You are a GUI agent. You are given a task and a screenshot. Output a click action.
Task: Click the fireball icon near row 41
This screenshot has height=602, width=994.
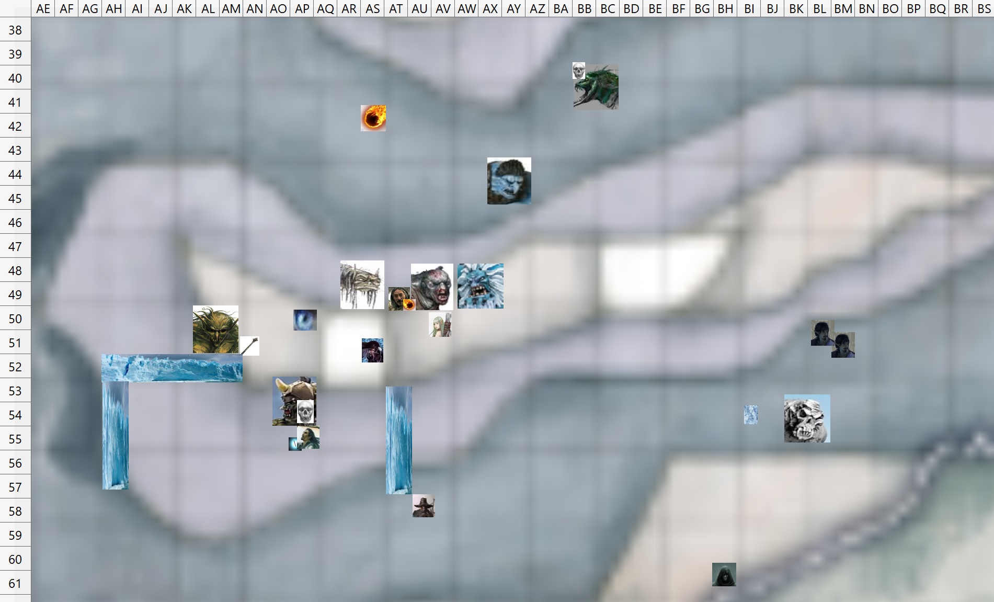click(373, 118)
